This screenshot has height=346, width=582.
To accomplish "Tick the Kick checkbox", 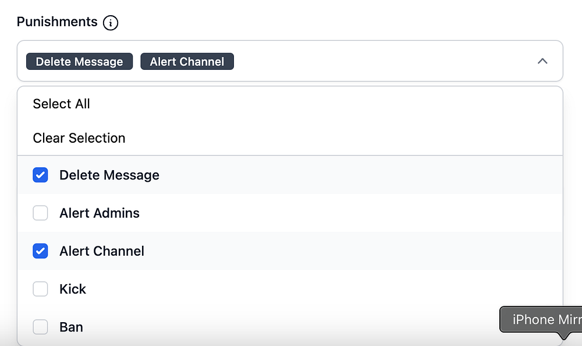I will click(40, 289).
